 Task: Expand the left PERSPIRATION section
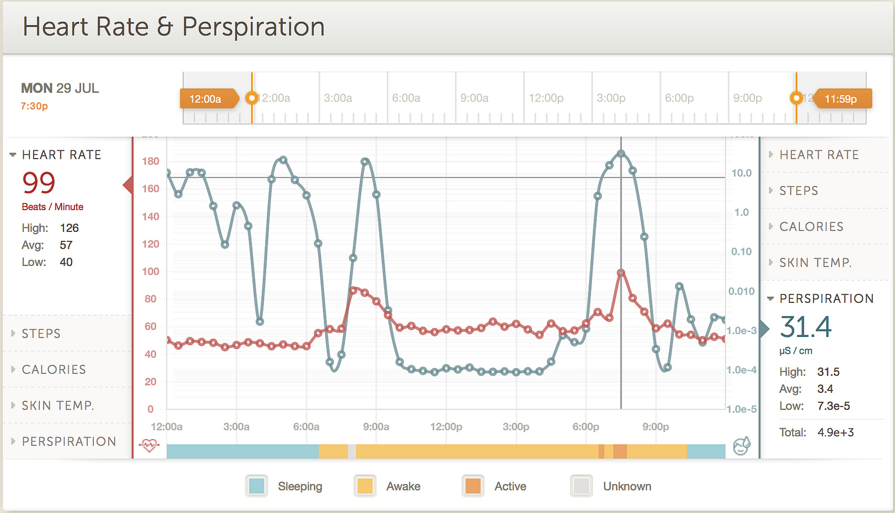tap(69, 441)
